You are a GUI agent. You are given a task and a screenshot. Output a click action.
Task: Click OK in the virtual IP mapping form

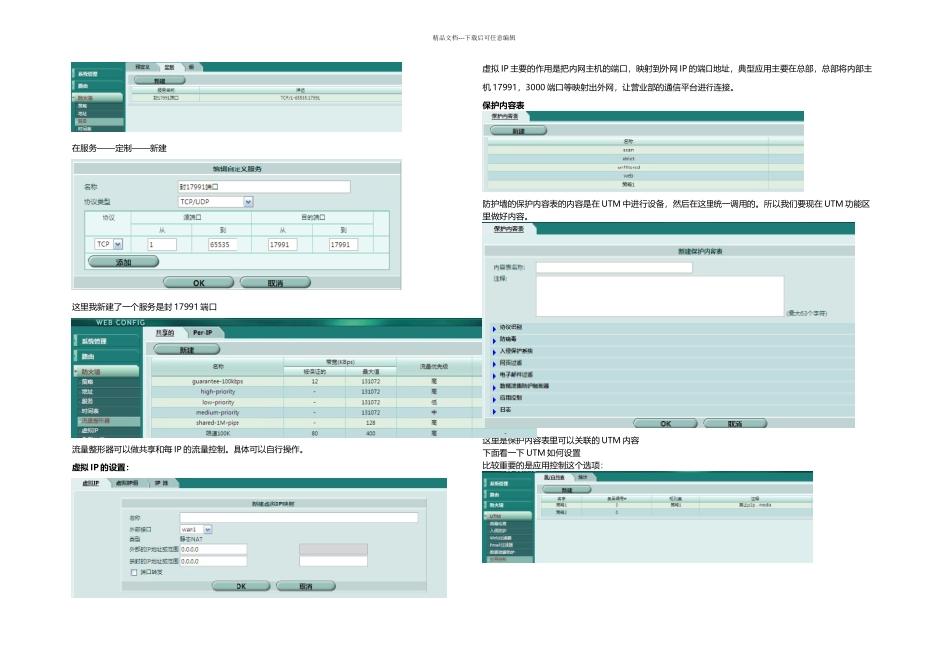[241, 586]
